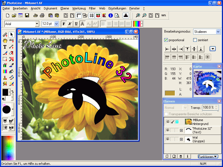Select the eraser tool
Screen dimensions: 223x167
pos(11,53)
